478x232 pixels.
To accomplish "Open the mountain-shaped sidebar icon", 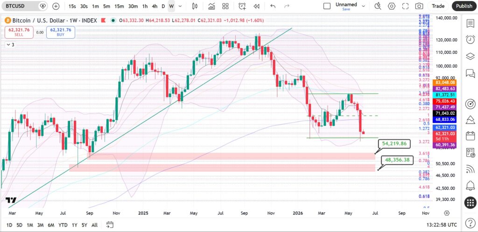I will [470, 120].
